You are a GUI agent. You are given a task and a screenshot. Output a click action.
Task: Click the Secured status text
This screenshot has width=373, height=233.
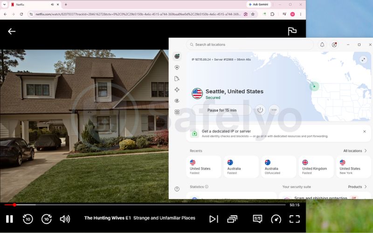(x=213, y=97)
